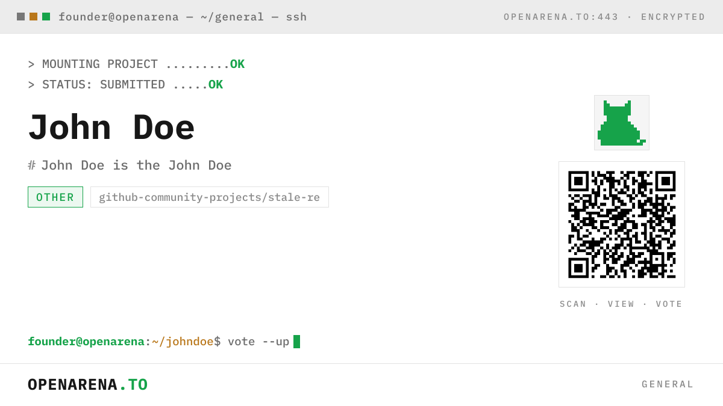This screenshot has height=406, width=723.
Task: Click the GENERAL label in footer
Action: tap(668, 384)
